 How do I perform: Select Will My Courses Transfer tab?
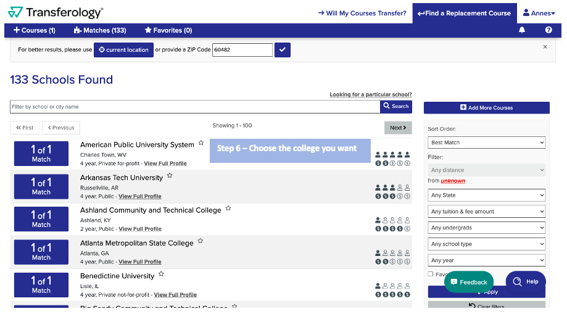pyautogui.click(x=362, y=14)
